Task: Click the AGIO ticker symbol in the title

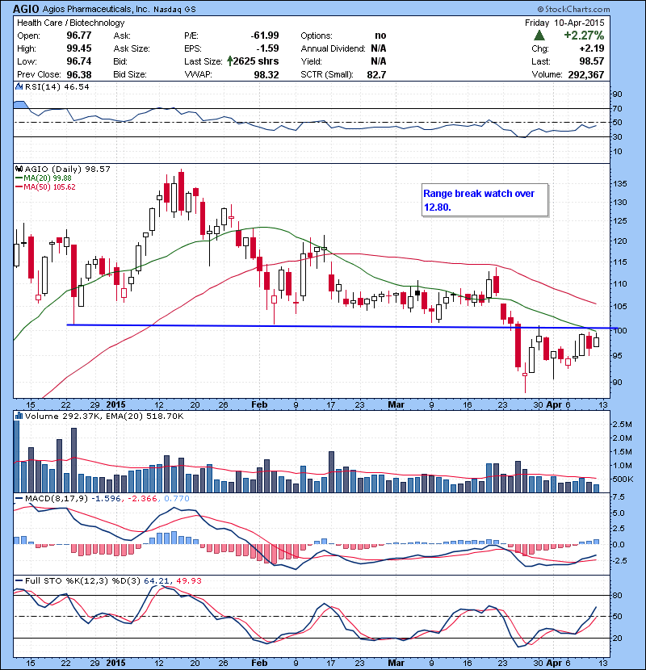Action: (x=26, y=9)
